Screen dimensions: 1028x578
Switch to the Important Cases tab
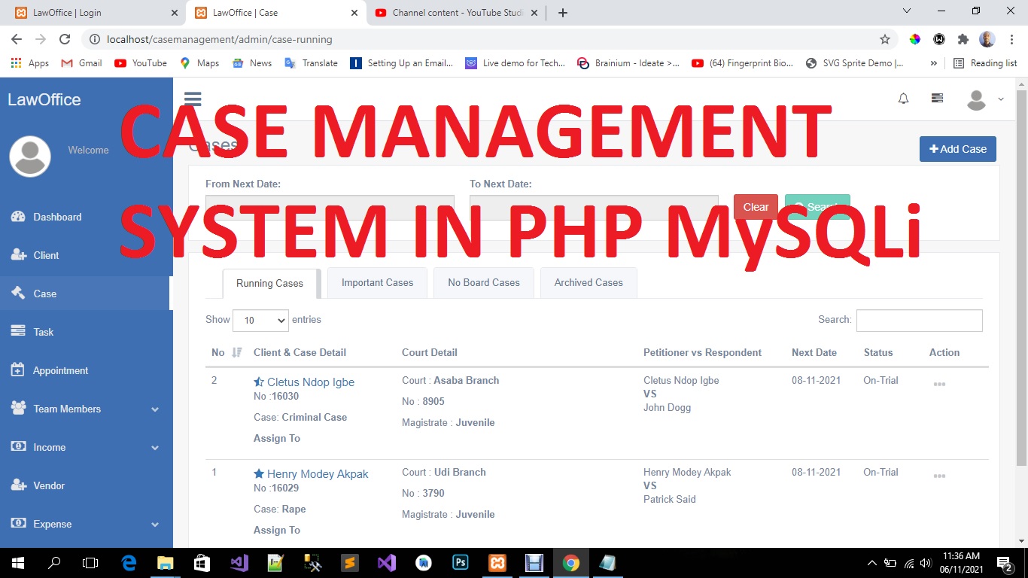[377, 282]
